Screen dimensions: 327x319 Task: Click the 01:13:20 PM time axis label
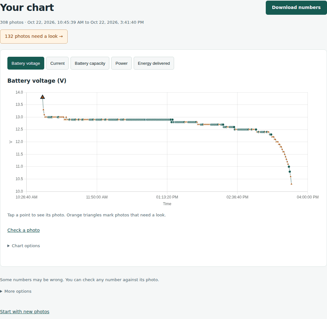coord(167,197)
